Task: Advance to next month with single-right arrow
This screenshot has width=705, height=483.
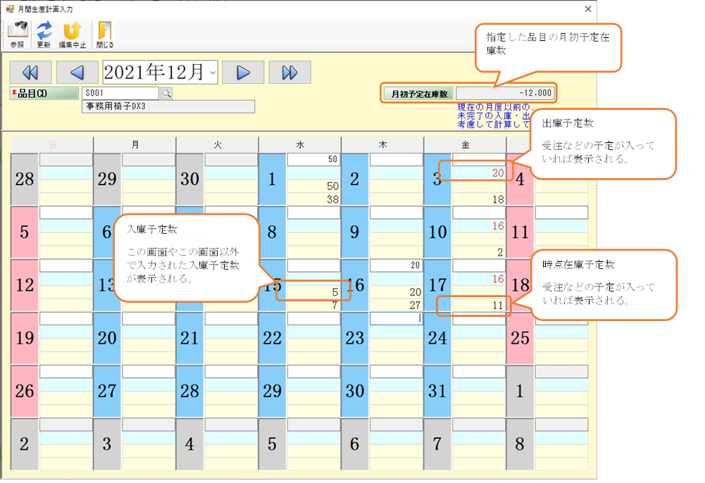Action: click(242, 72)
